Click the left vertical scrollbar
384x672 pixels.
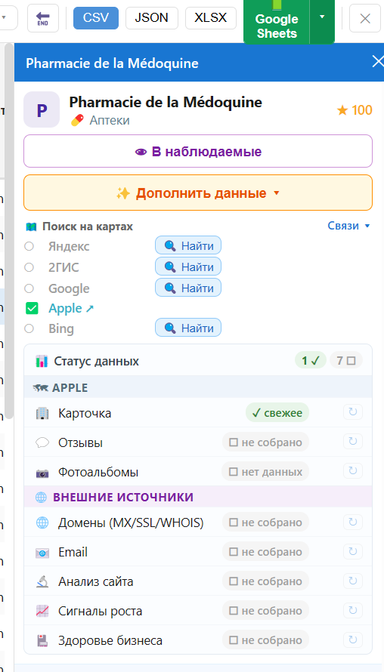click(8, 232)
